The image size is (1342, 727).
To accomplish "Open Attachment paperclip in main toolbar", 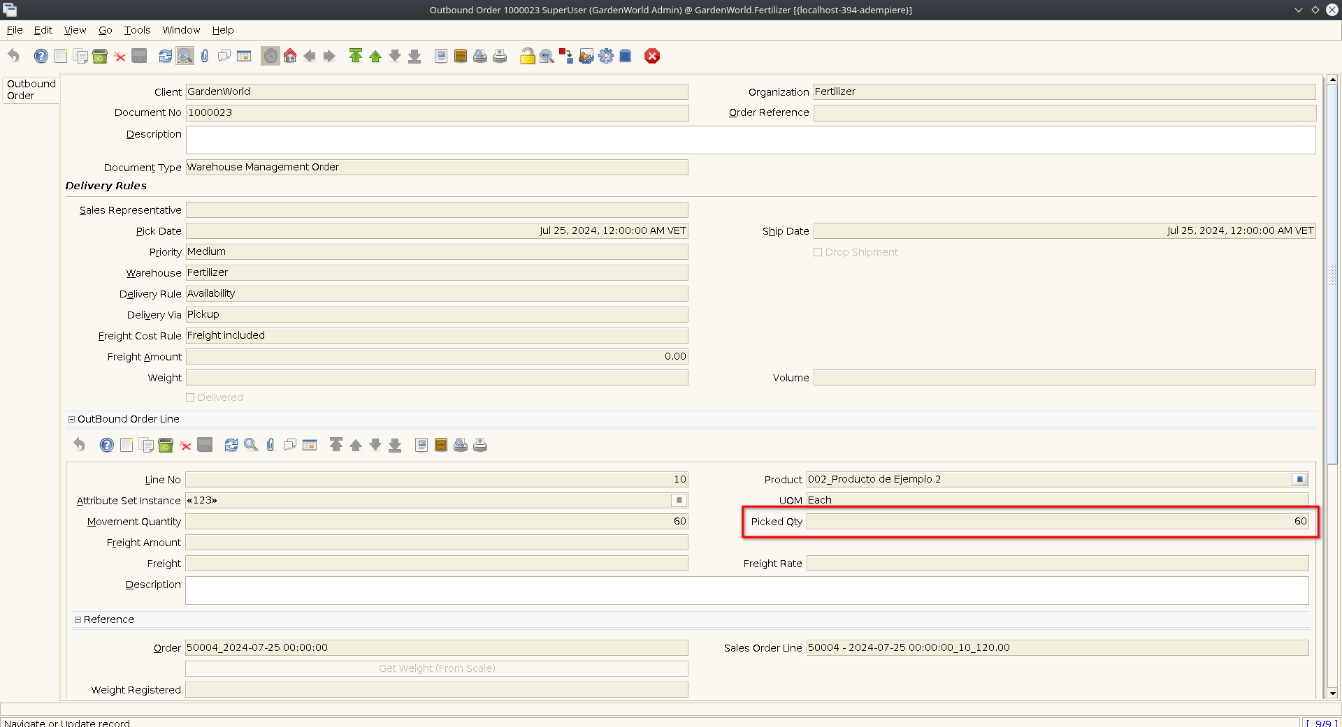I will (204, 56).
